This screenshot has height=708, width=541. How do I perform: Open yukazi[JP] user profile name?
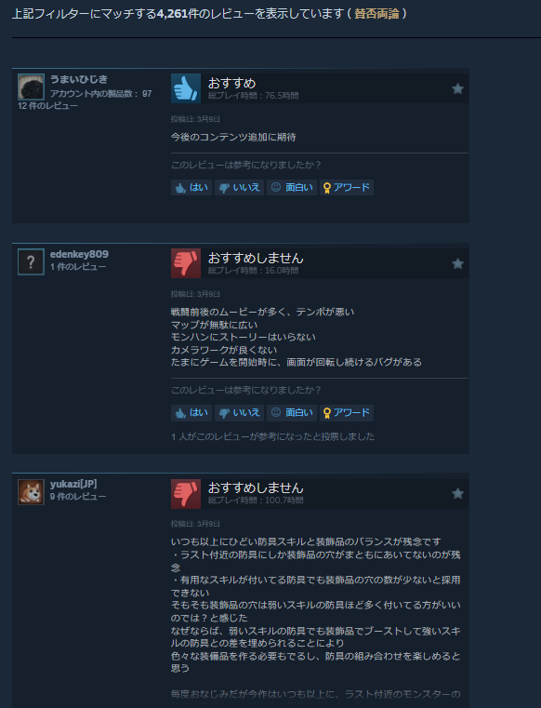73,484
